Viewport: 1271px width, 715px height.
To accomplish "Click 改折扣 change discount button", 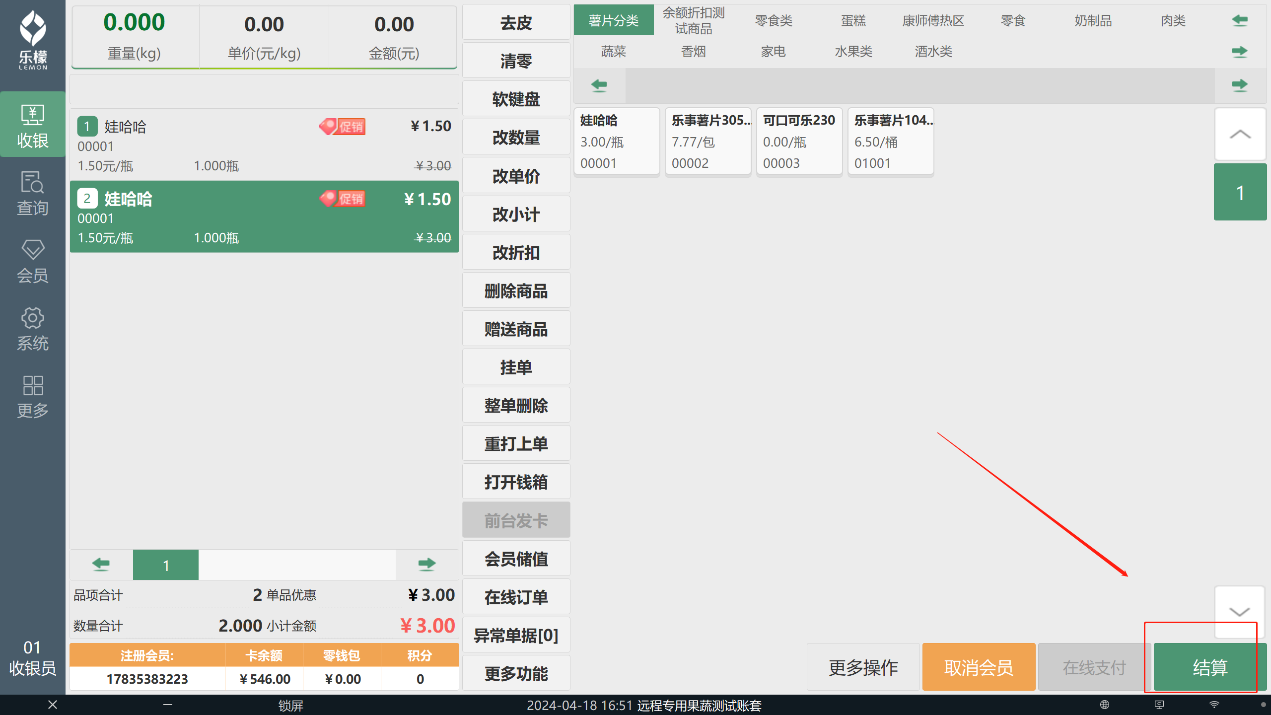I will pos(516,252).
